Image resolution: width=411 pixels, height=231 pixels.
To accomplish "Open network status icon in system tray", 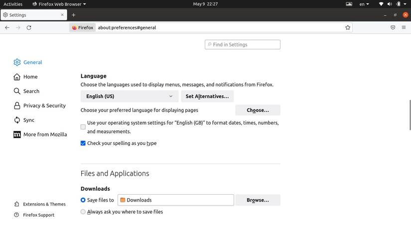I will (381, 4).
